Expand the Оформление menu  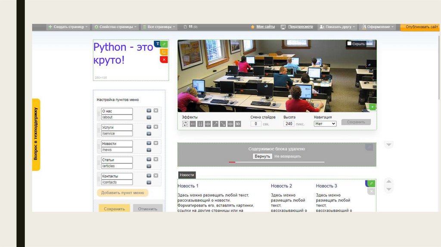point(378,27)
